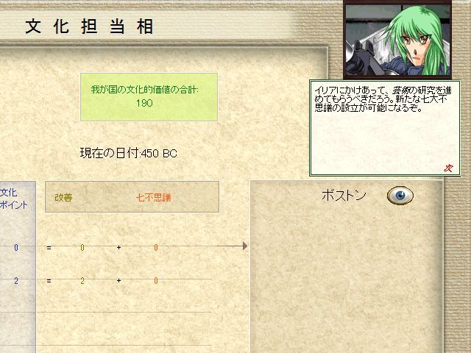This screenshot has width=471, height=353.
Task: Click the red 次 next link
Action: tap(448, 168)
